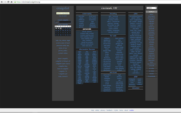Click the browser forward arrow
181x113 pixels.
[5, 2]
